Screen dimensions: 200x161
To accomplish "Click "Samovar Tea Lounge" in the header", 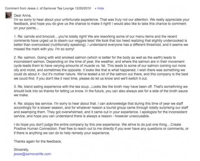I will pyautogui.click(x=58, y=9).
